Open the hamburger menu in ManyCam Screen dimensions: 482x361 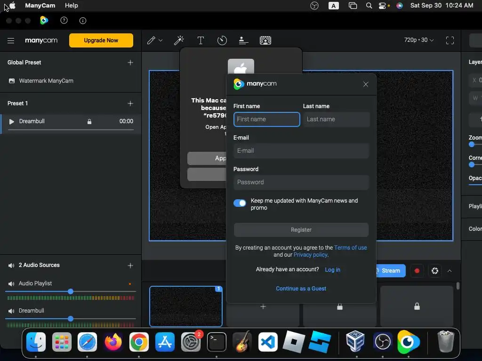[x=11, y=40]
